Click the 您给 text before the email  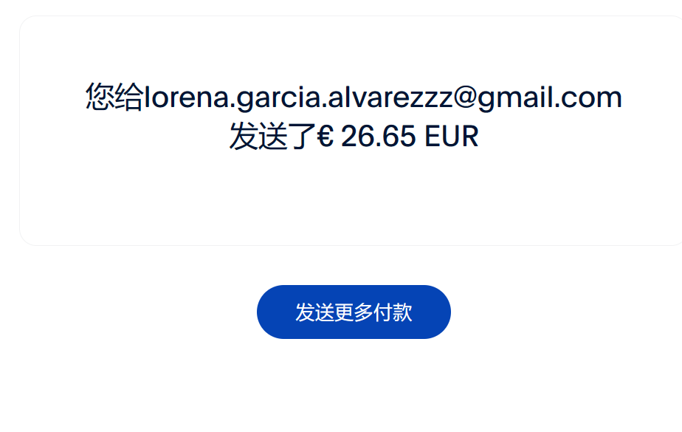pos(114,97)
